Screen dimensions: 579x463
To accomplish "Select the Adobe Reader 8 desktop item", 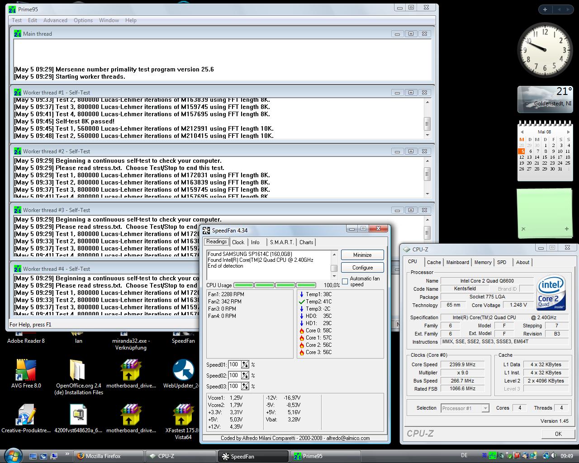I will [26, 341].
